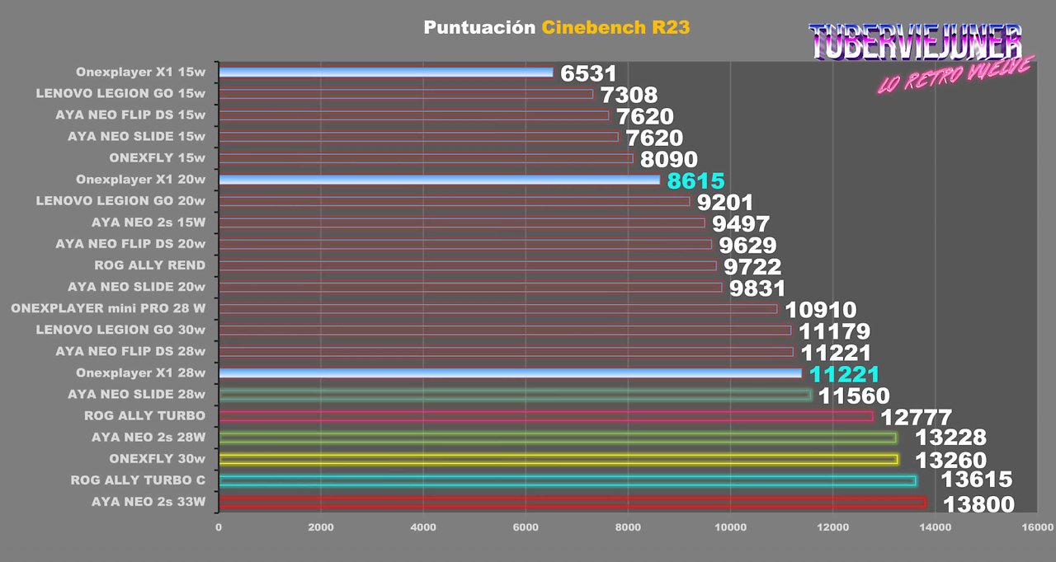Select the Onexplayer X1 20w bar
This screenshot has height=562, width=1056.
coord(439,180)
